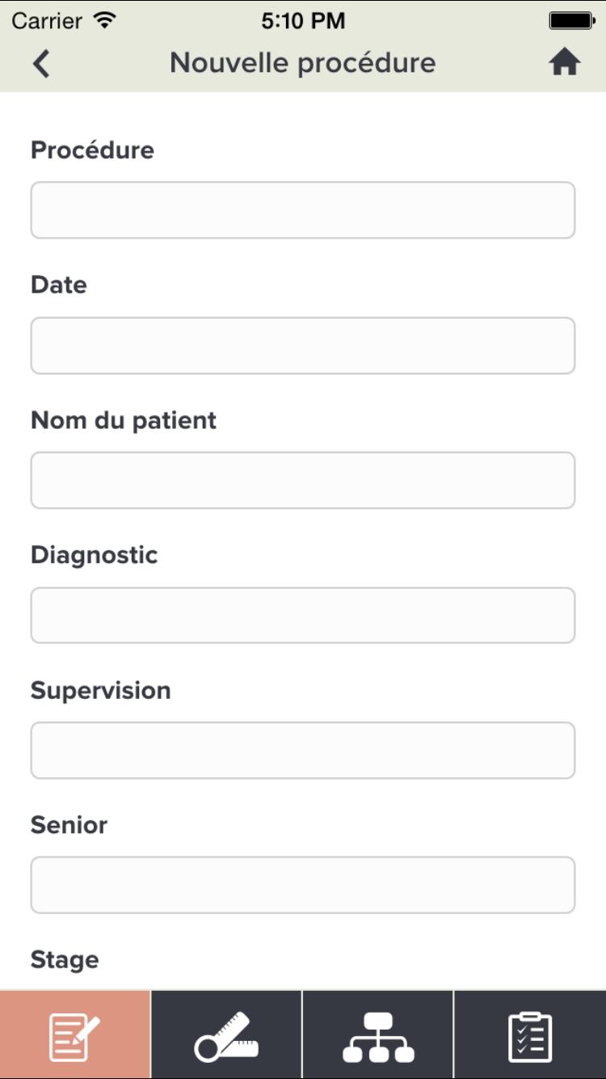
Task: Go back using the left chevron
Action: (x=42, y=63)
